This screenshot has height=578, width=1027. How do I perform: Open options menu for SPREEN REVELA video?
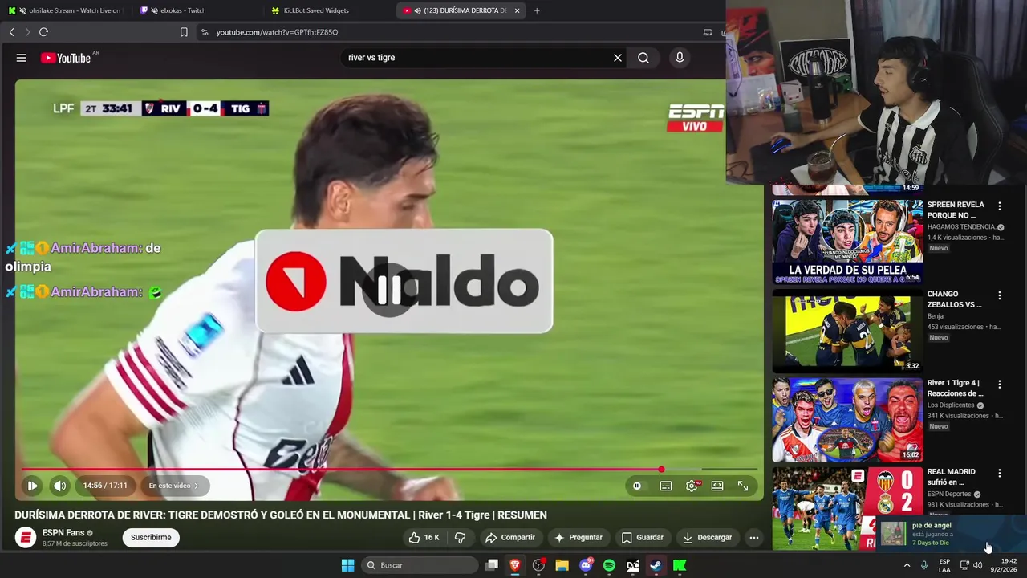click(1000, 206)
